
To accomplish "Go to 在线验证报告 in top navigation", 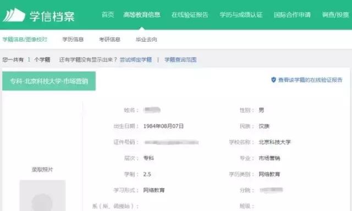I will tap(190, 15).
